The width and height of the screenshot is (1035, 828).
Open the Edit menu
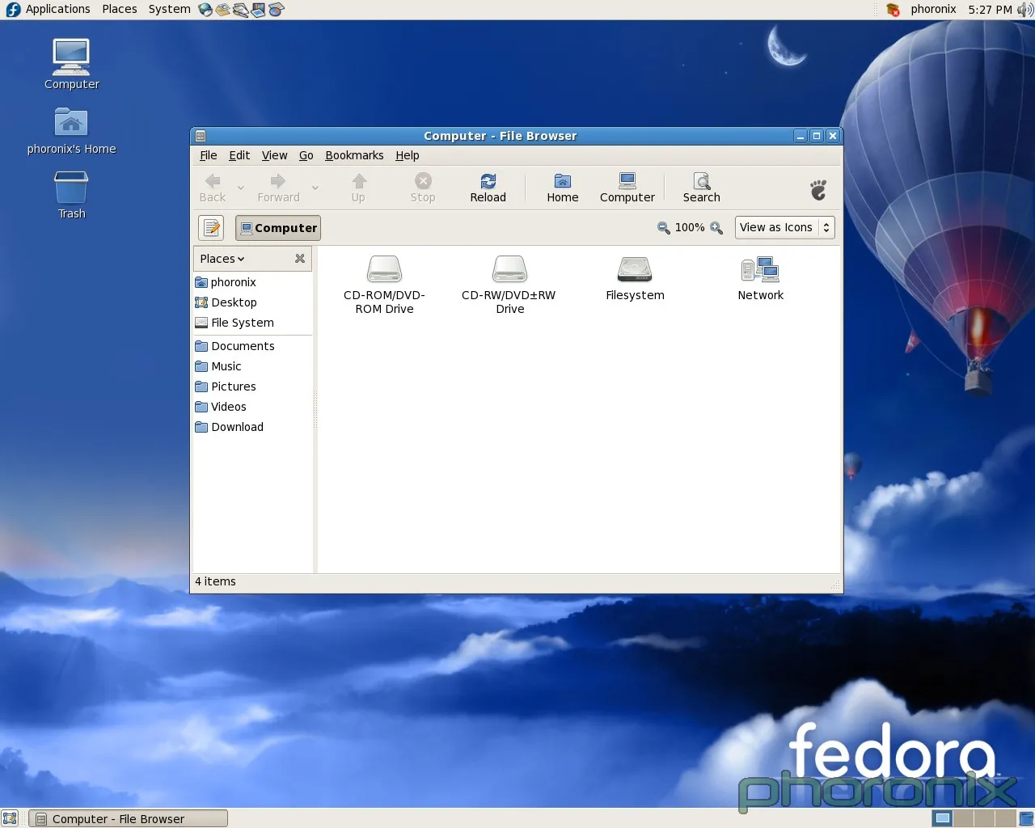click(x=239, y=155)
